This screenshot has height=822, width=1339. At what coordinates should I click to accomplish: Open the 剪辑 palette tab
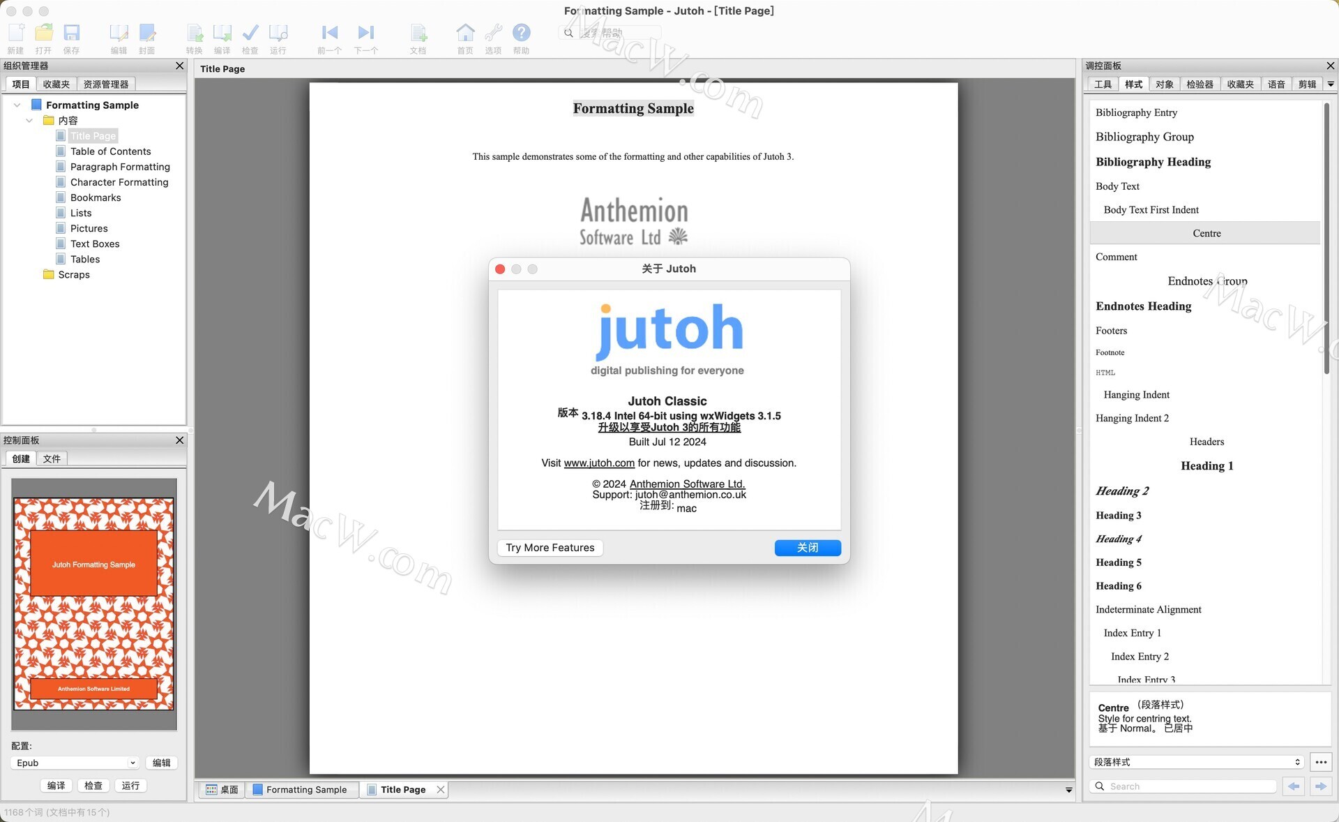click(x=1308, y=84)
